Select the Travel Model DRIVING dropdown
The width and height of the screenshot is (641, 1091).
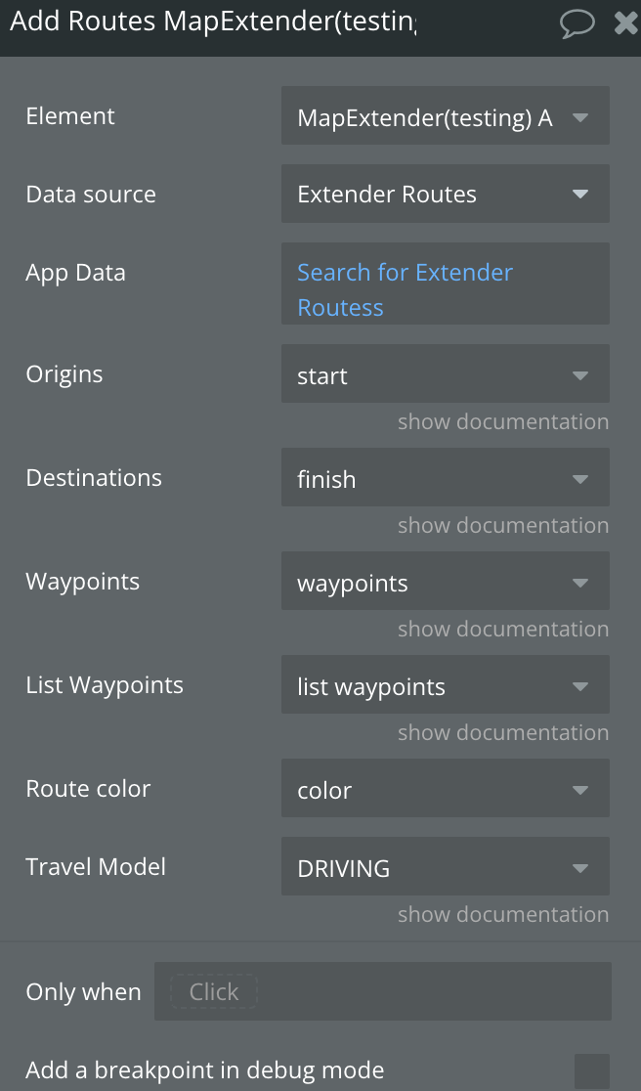coord(446,866)
